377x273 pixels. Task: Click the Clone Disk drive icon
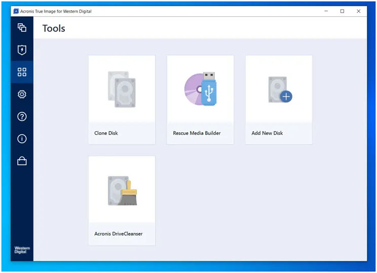pos(122,89)
